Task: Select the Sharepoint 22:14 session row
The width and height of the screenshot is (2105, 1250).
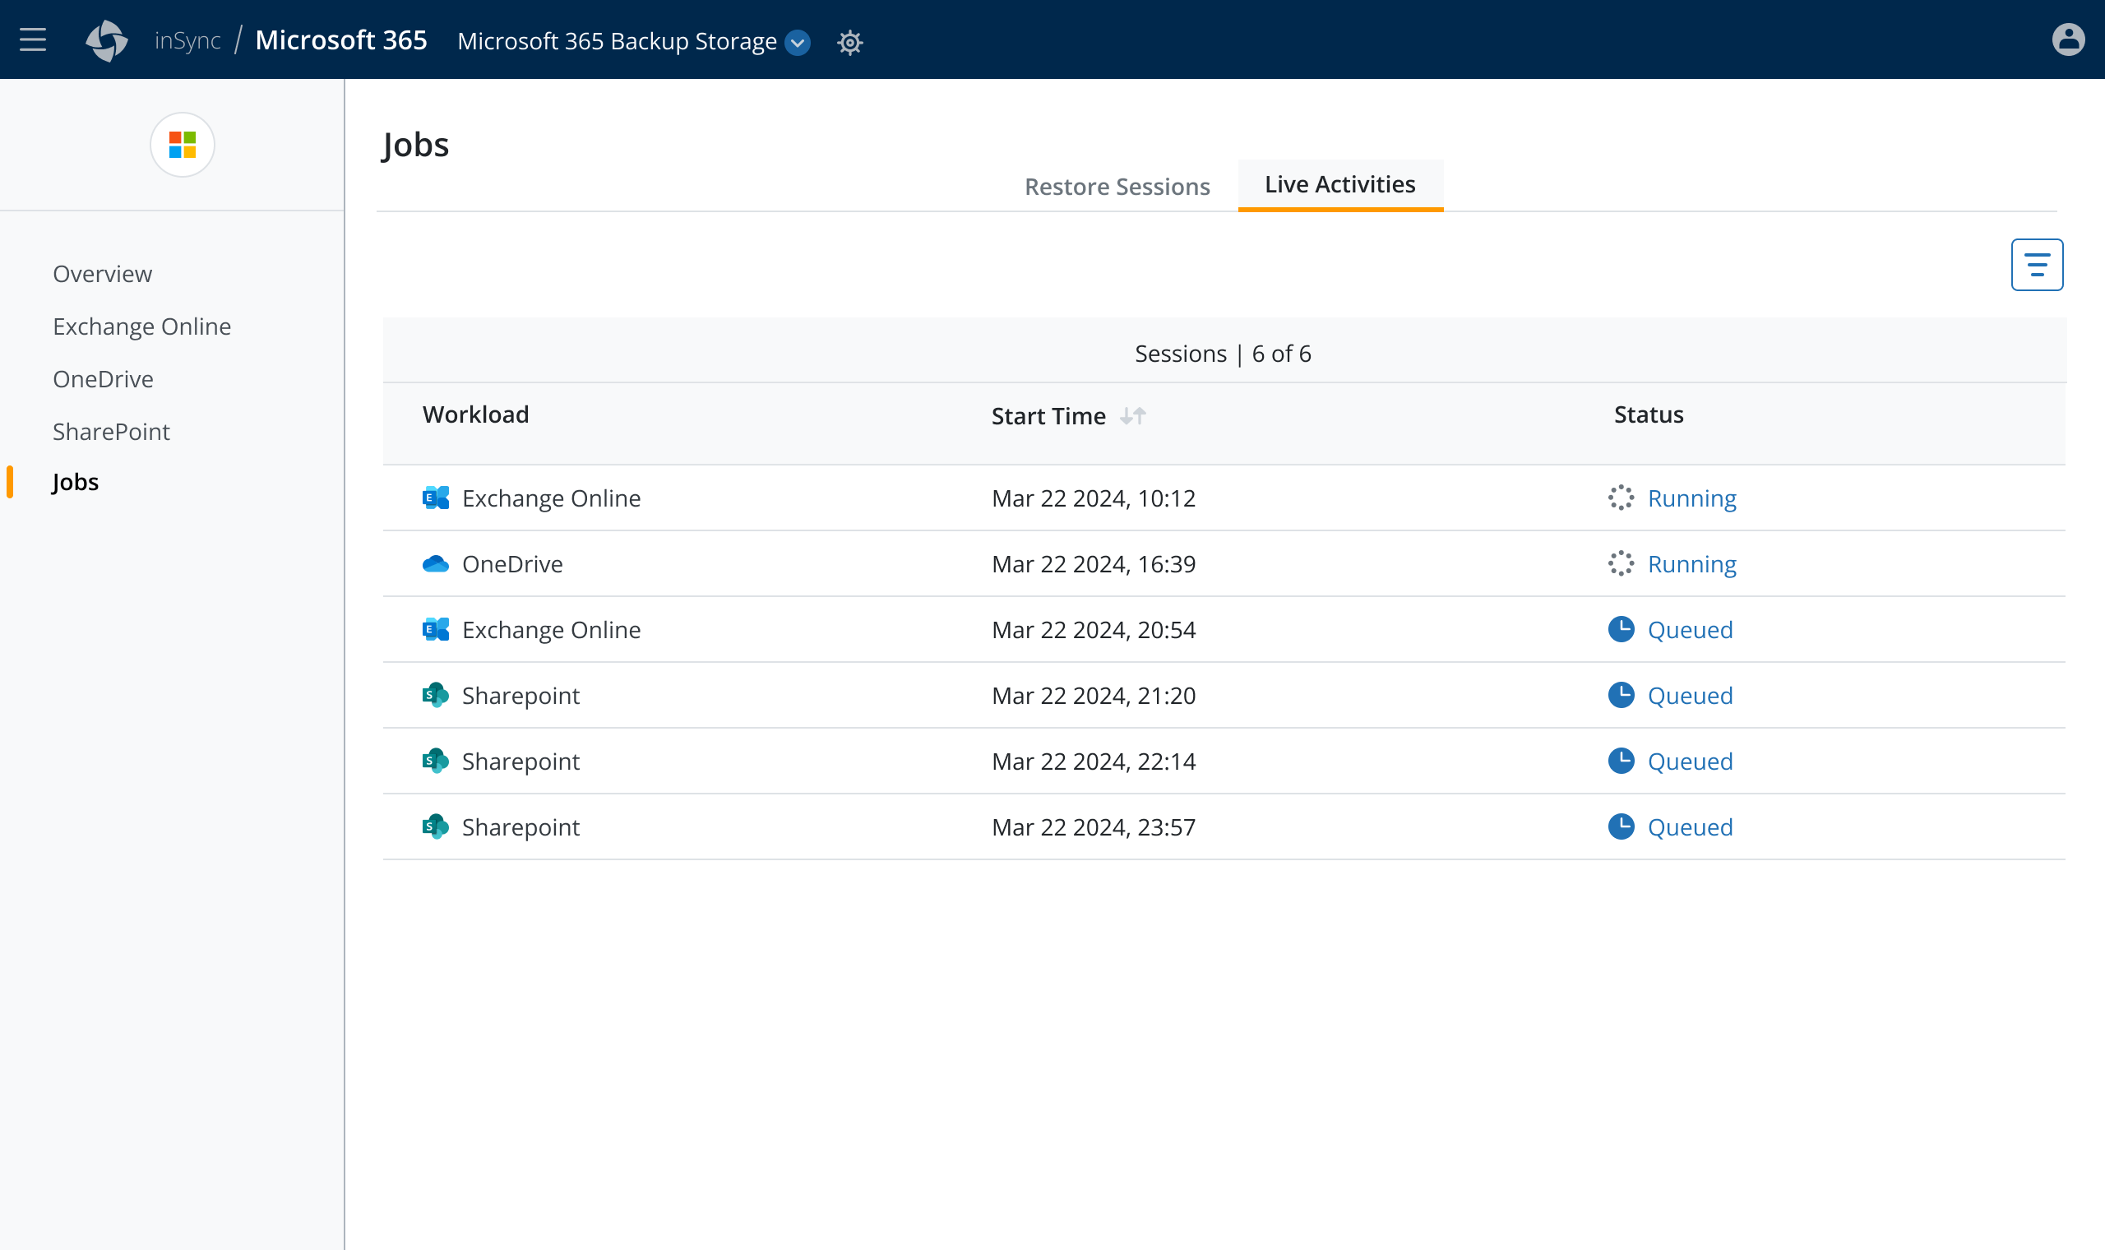Action: (x=1092, y=761)
